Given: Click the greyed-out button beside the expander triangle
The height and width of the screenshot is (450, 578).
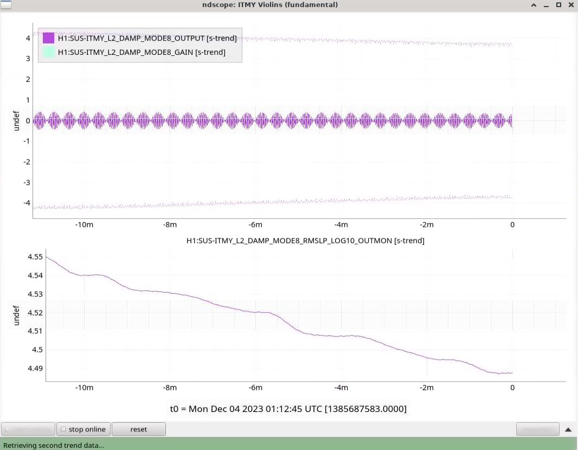Looking at the screenshot, I should (x=537, y=429).
